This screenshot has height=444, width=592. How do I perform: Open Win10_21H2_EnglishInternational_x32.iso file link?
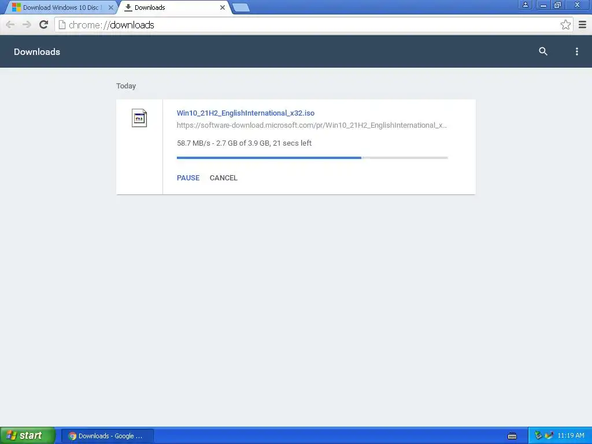pos(245,113)
